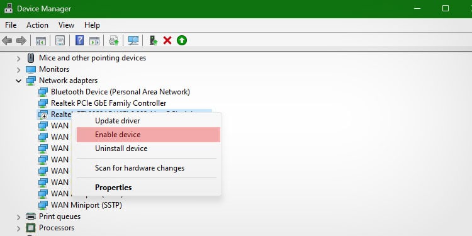472x236 pixels.
Task: Choose Enable device in context menu
Action: pyautogui.click(x=149, y=135)
